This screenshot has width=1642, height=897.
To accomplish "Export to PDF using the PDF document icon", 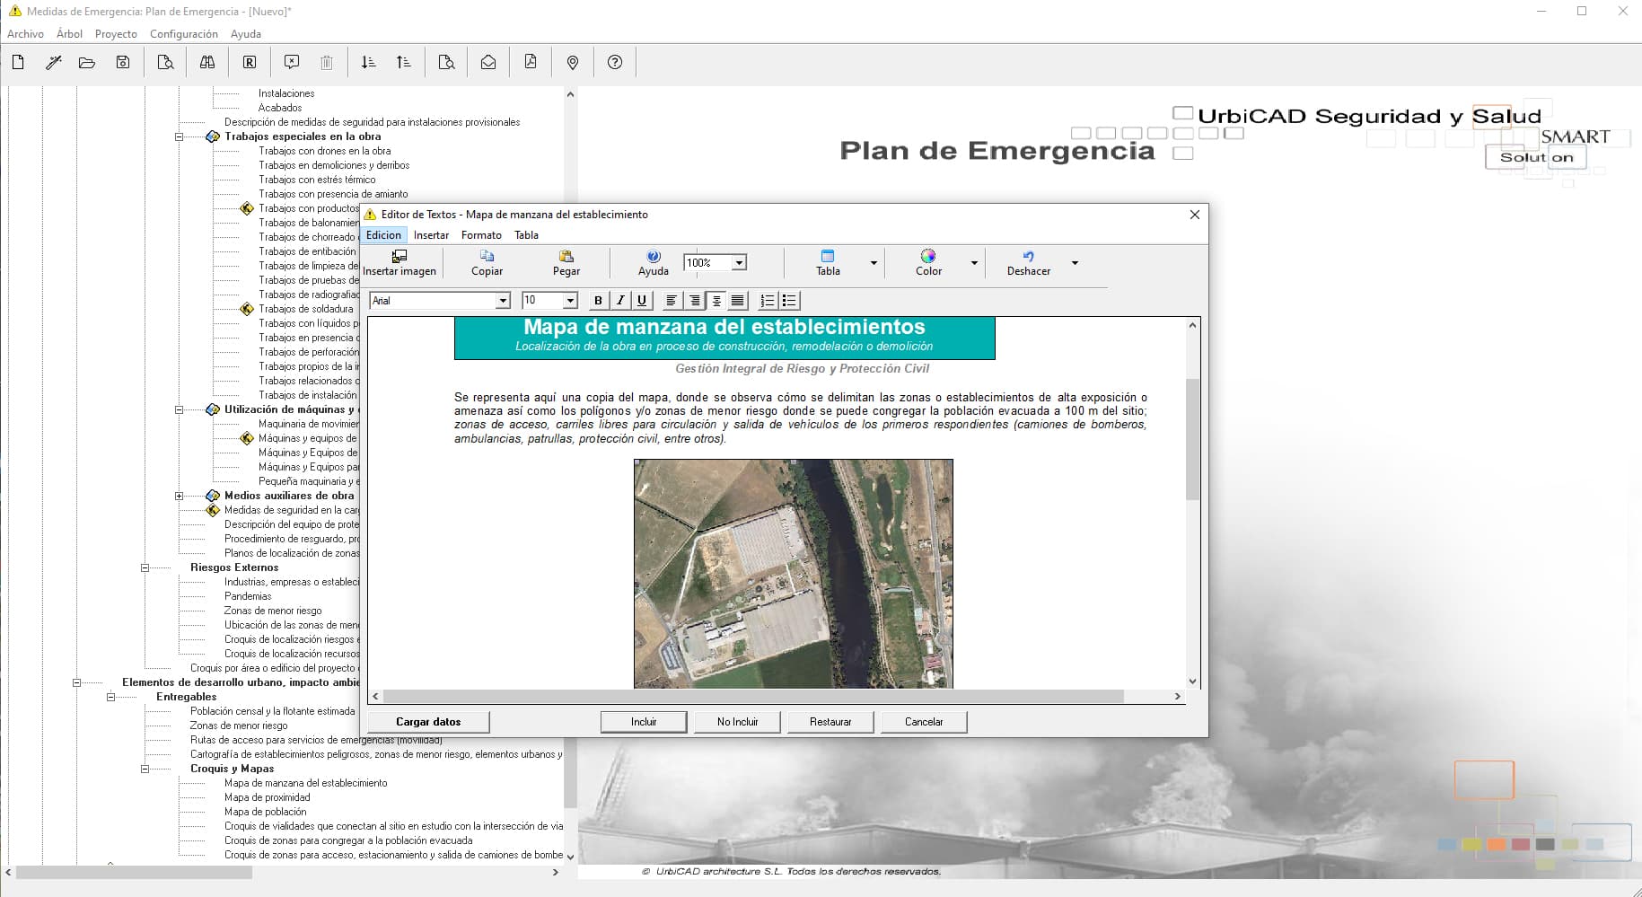I will 531,62.
